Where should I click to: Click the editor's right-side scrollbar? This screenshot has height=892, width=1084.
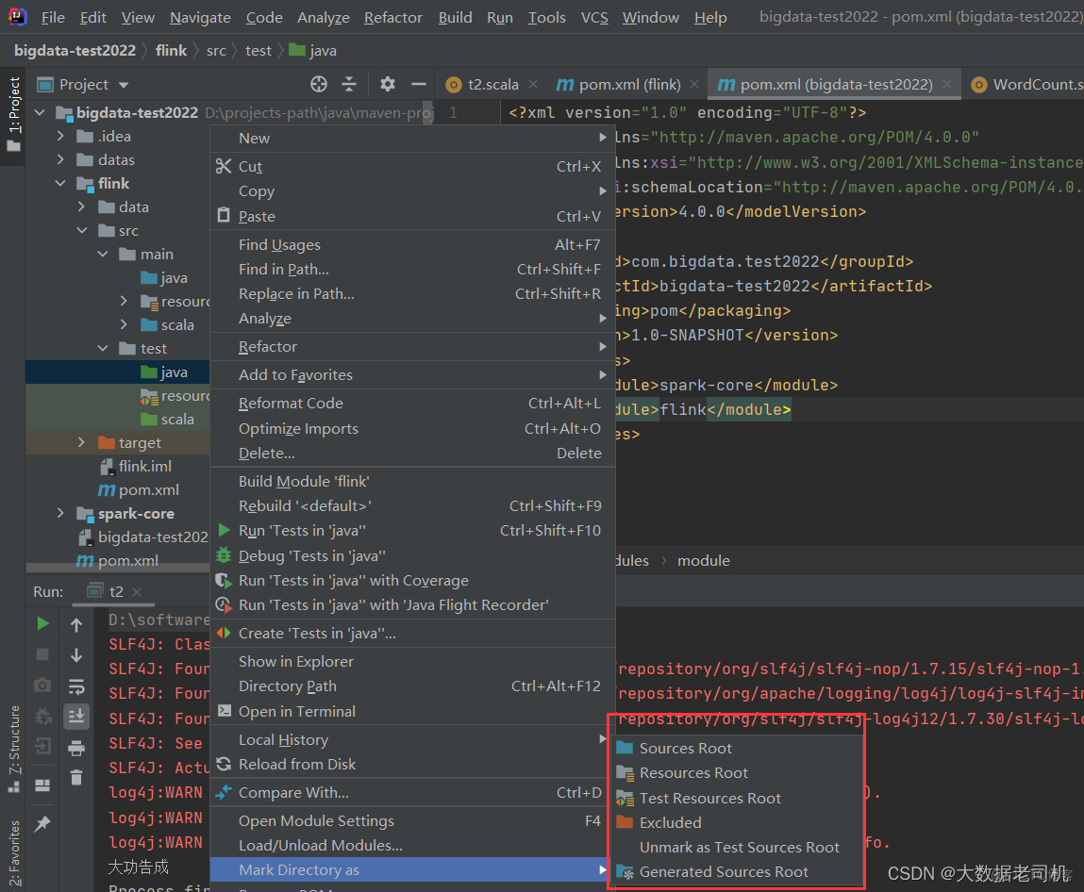coord(1078,283)
